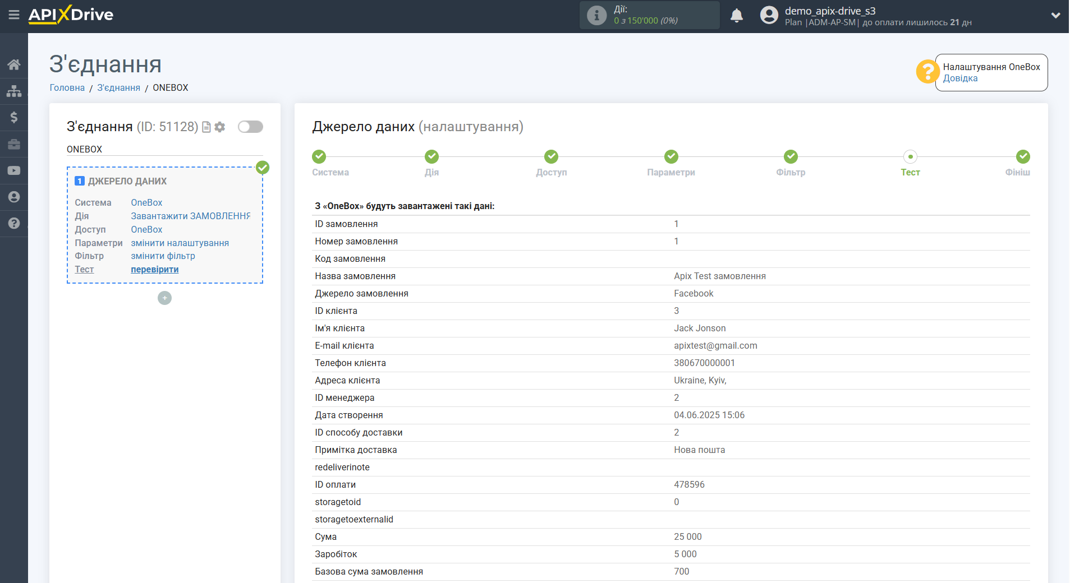Click the green check on data source block
Screen dimensions: 1070x583
pos(263,167)
